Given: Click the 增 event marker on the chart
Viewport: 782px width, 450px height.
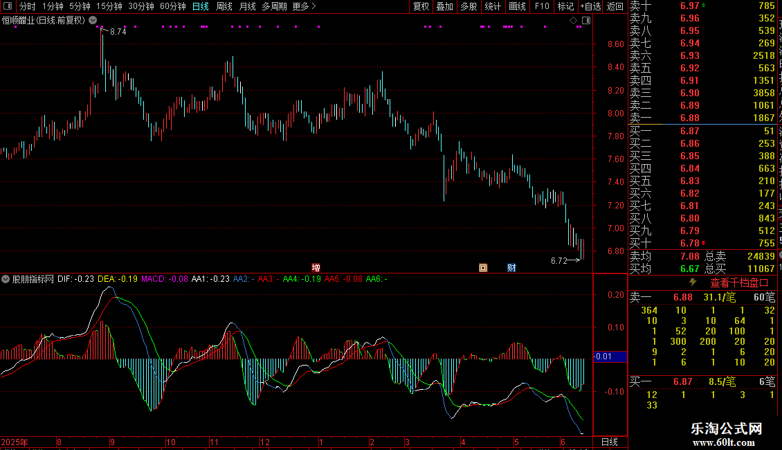Looking at the screenshot, I should (316, 267).
